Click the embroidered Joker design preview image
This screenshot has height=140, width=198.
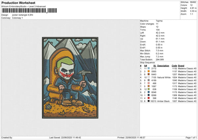pyautogui.click(x=70, y=78)
